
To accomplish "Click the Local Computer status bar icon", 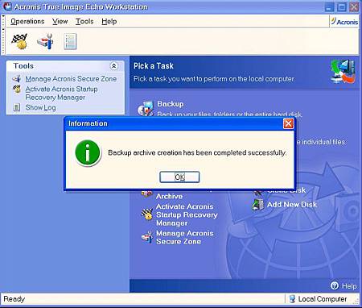I will point(292,299).
